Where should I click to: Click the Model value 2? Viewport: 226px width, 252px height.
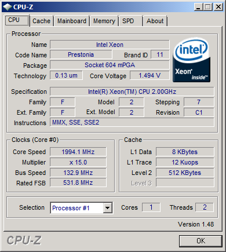pyautogui.click(x=132, y=102)
